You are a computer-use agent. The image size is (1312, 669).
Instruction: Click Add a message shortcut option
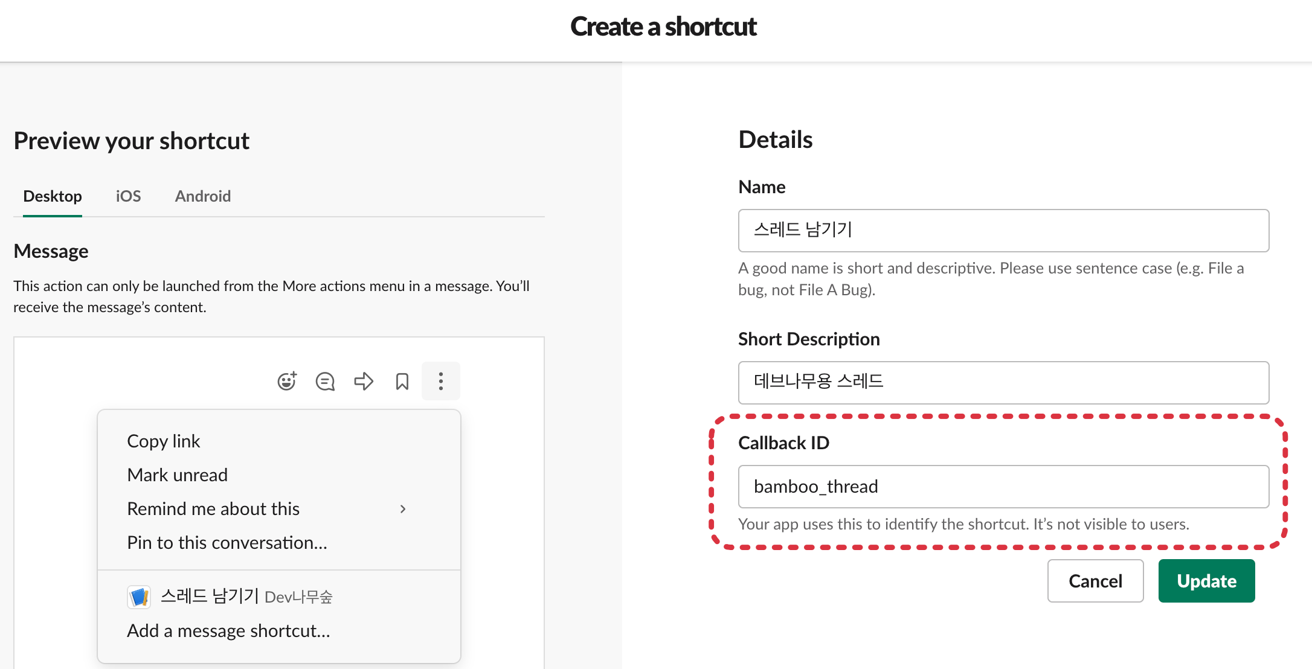[228, 631]
